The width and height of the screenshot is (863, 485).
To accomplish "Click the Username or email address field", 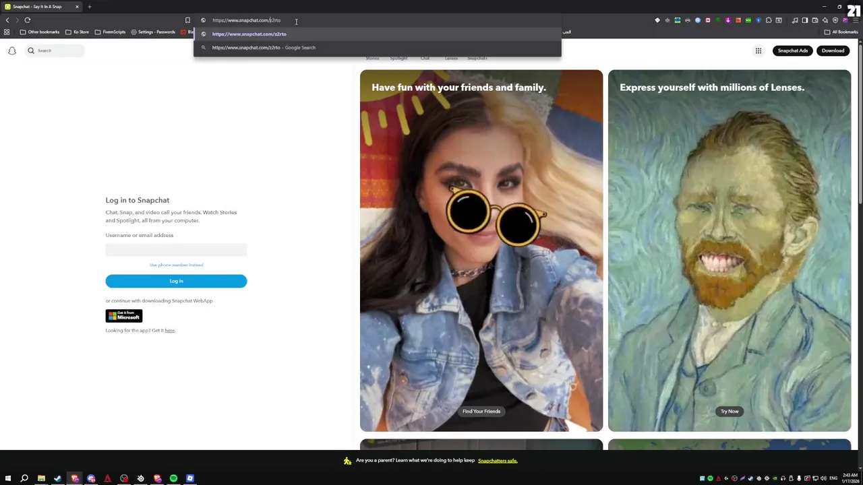I will coord(176,250).
